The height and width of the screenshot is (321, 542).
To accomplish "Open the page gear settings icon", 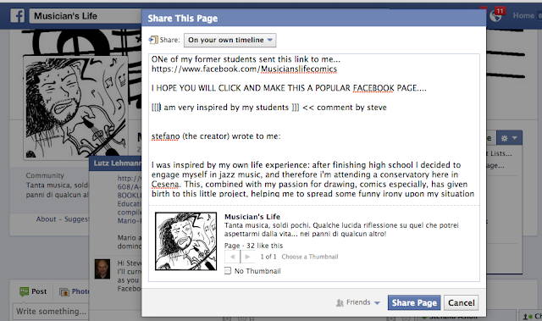I will [x=505, y=138].
